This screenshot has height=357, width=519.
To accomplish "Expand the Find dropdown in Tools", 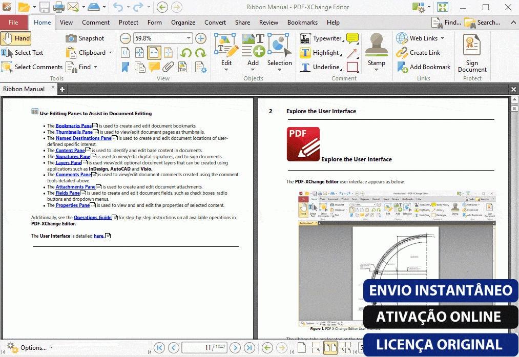I will click(x=96, y=67).
